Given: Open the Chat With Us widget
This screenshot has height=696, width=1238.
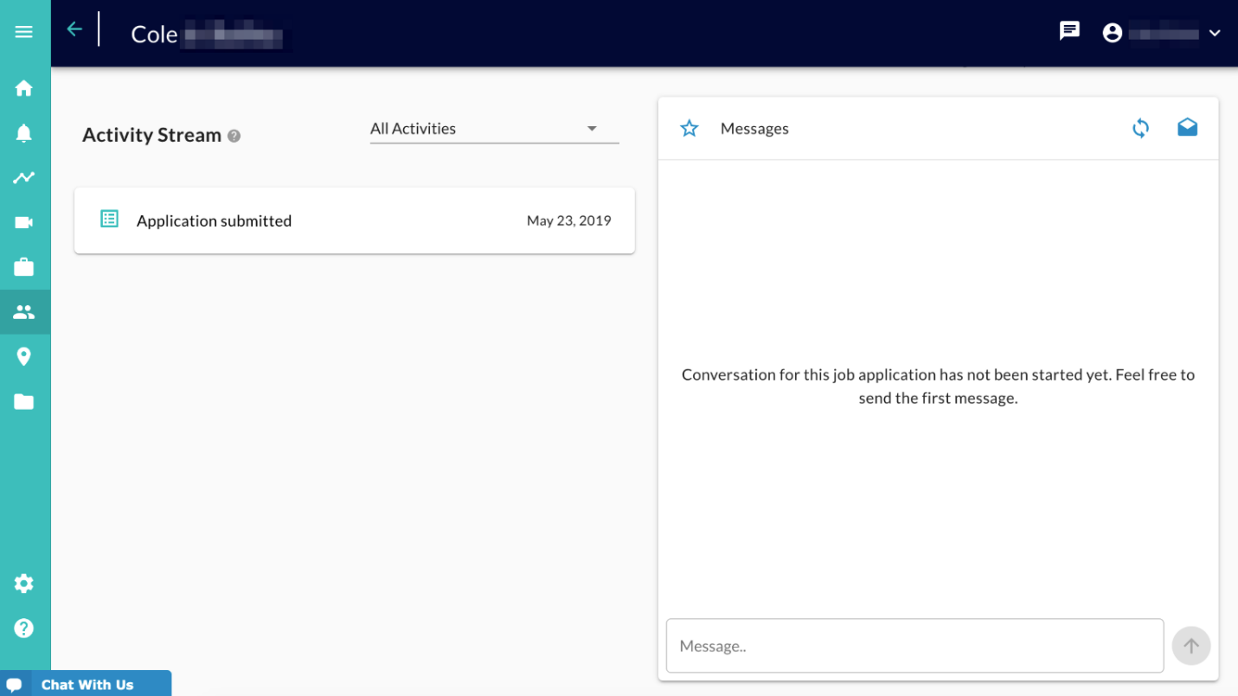Looking at the screenshot, I should 86,684.
